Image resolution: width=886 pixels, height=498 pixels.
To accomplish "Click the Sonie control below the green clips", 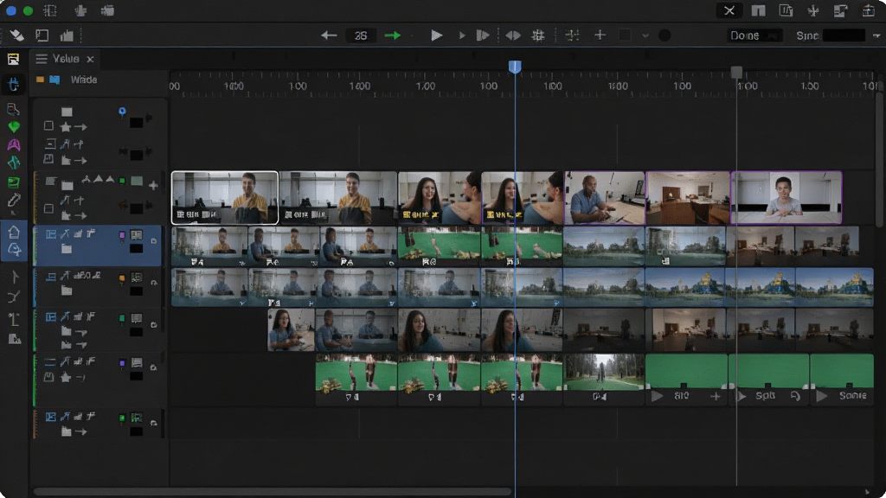I will click(852, 396).
